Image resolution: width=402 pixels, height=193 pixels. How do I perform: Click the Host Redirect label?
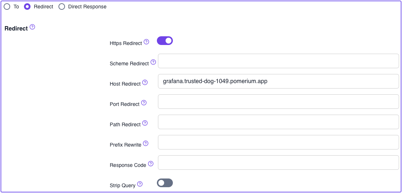[125, 84]
